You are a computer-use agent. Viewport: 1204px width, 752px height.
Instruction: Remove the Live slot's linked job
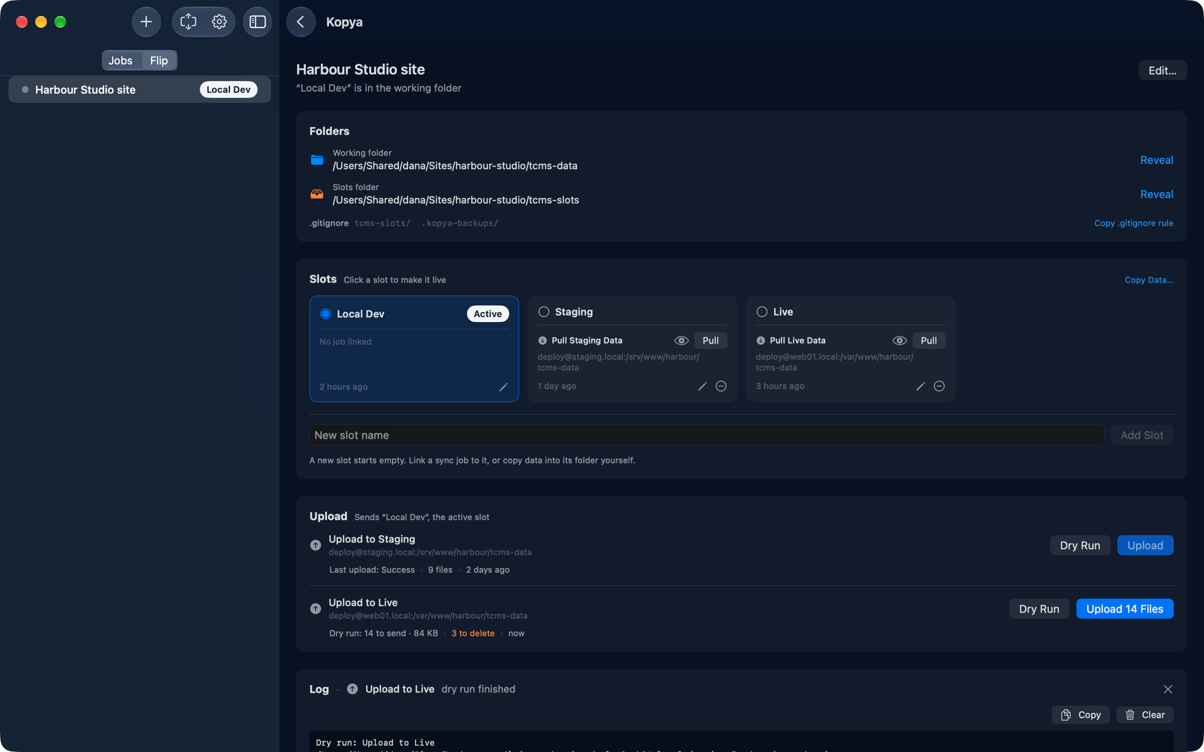tap(939, 386)
